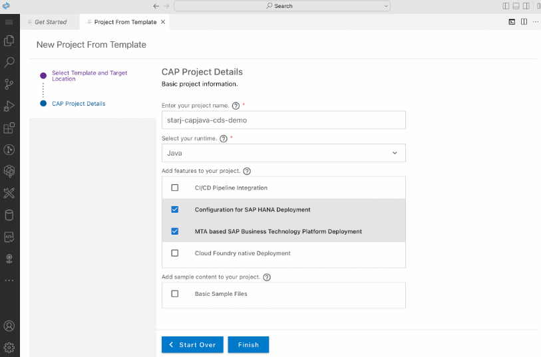Switch to the Get Started tab

click(51, 22)
